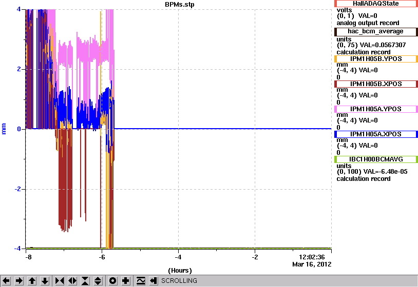Screen dimensions: 418x287
Task: Click the VAL=0.0567307 reading text
Action: (383, 45)
